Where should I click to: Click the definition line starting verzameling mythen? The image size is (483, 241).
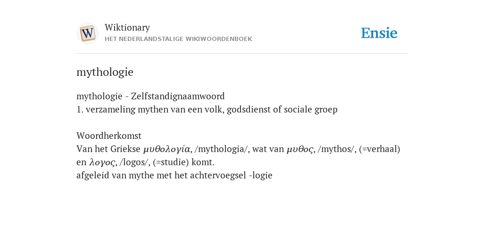207,109
